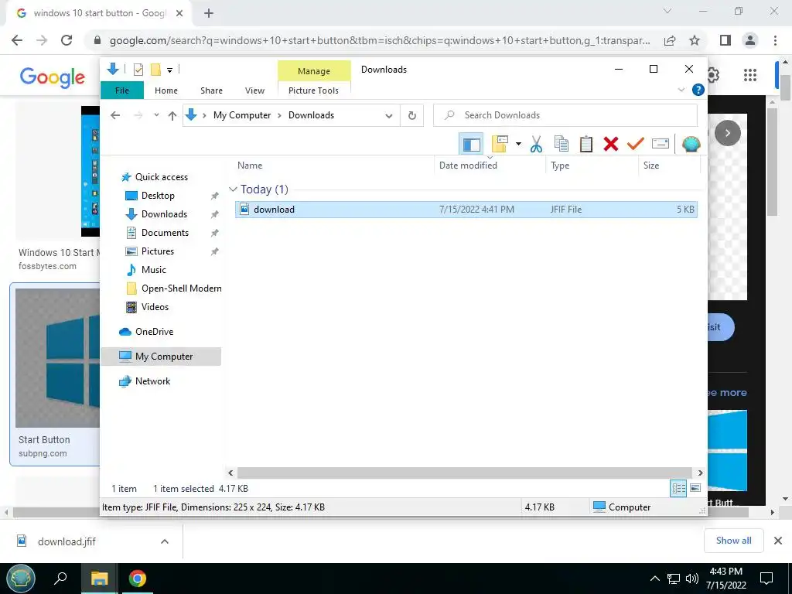Switch to Details view icon in status bar
The image size is (792, 594).
(x=678, y=488)
